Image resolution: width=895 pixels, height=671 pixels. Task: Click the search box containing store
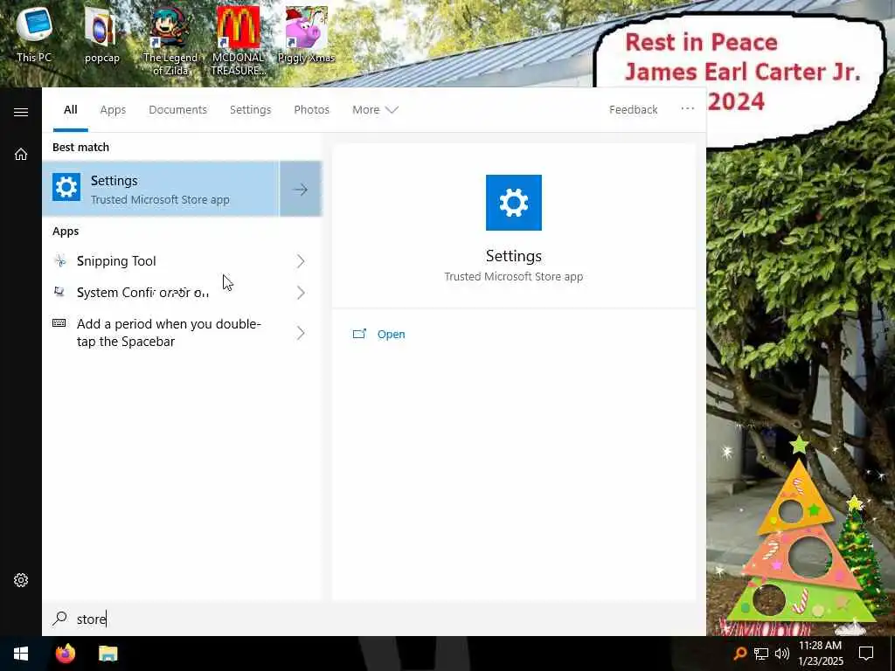[x=374, y=619]
